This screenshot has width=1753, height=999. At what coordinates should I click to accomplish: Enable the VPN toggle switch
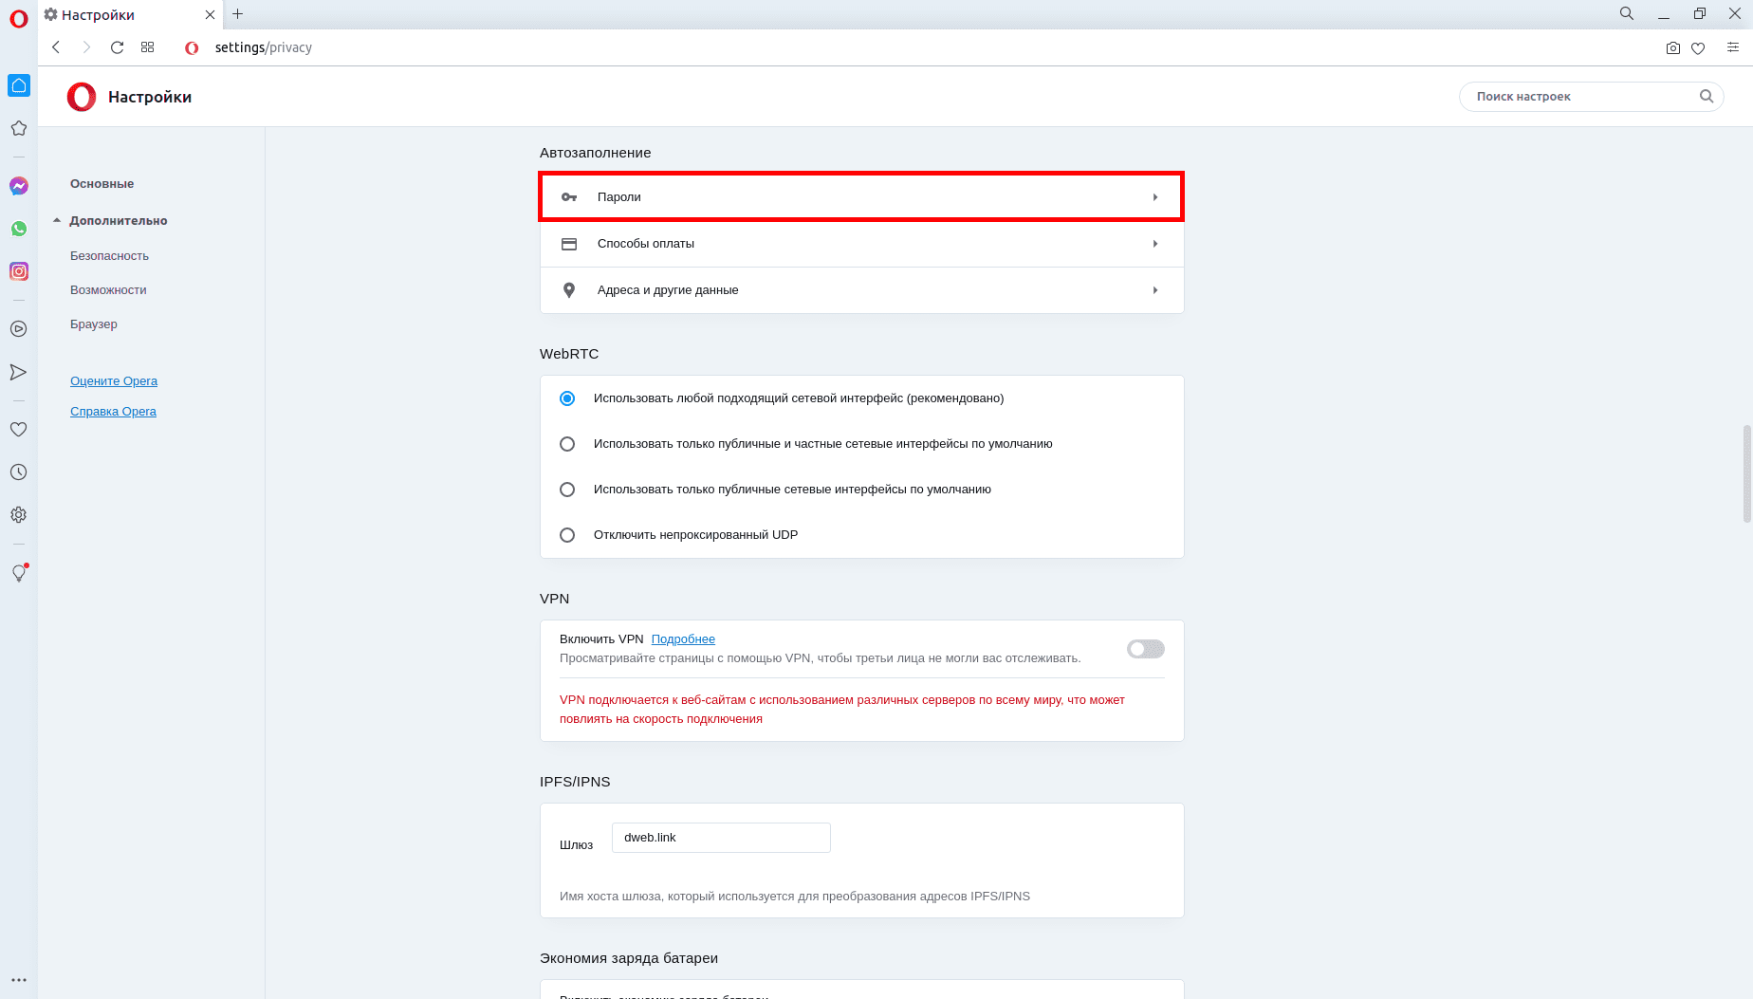1145,649
